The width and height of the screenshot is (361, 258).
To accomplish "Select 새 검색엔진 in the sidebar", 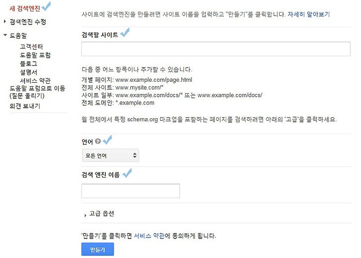I will click(25, 9).
